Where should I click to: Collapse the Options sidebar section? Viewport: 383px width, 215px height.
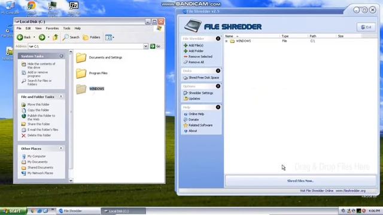click(218, 86)
